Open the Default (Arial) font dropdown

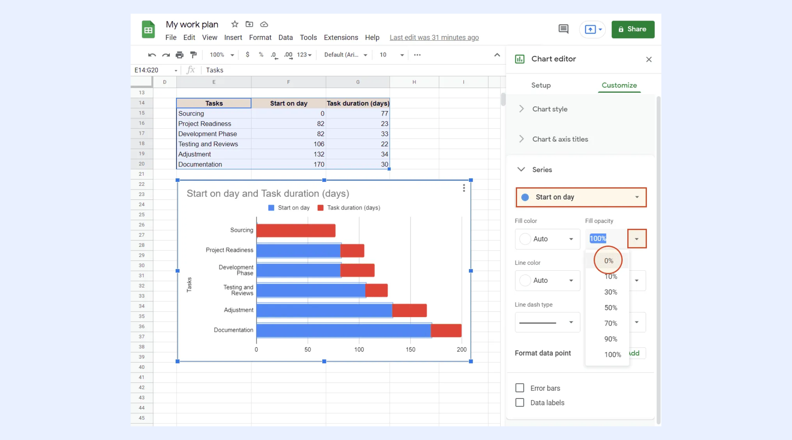[345, 55]
